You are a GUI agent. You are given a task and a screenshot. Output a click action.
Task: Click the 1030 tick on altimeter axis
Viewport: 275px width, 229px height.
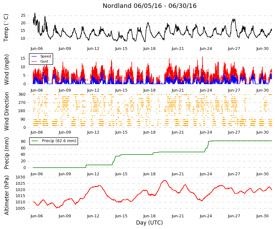click(x=20, y=177)
